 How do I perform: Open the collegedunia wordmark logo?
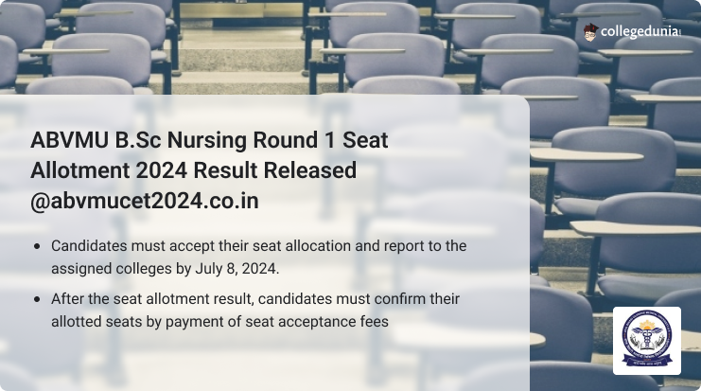640,32
